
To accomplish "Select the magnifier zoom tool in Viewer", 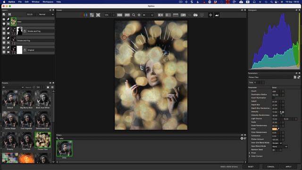I will [134, 15].
